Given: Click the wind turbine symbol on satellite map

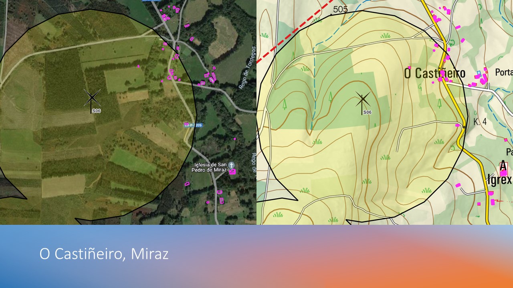Looking at the screenshot, I should click(92, 98).
